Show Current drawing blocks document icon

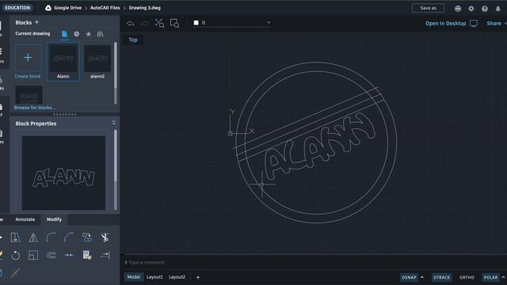click(x=64, y=34)
